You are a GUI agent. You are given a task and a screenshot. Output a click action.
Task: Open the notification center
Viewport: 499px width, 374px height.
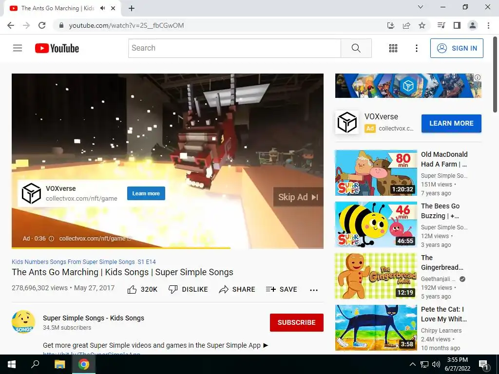[x=483, y=365]
